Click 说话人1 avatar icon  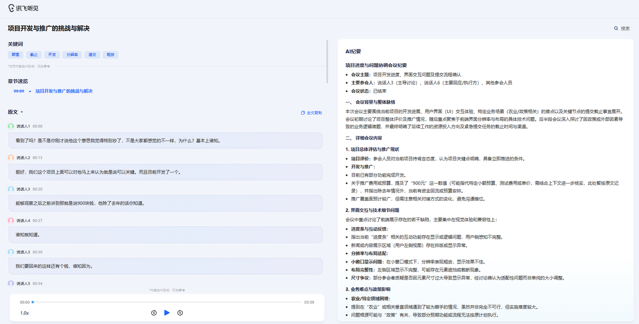click(x=11, y=126)
